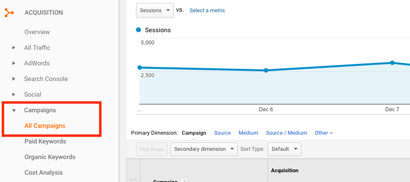Screen dimensions: 410x182
Task: Open the Secondary dimension dropdown
Action: [204, 149]
